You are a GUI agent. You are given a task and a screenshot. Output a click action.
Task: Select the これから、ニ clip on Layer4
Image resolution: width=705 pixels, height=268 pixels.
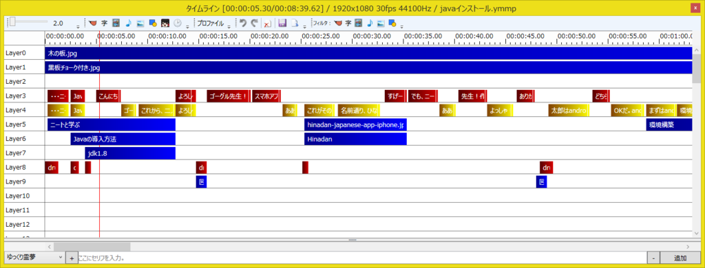point(156,111)
